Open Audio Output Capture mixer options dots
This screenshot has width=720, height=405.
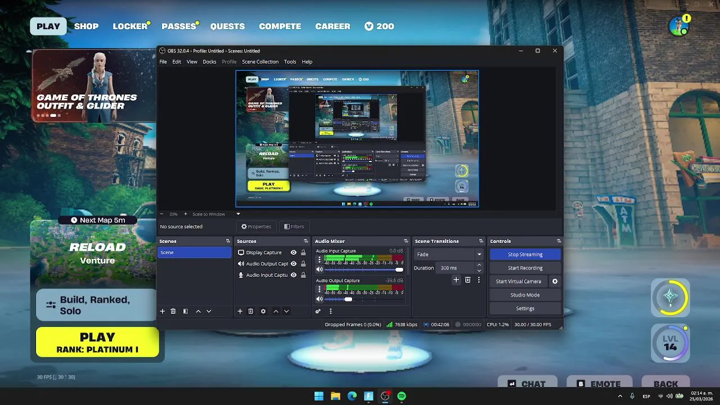click(319, 289)
